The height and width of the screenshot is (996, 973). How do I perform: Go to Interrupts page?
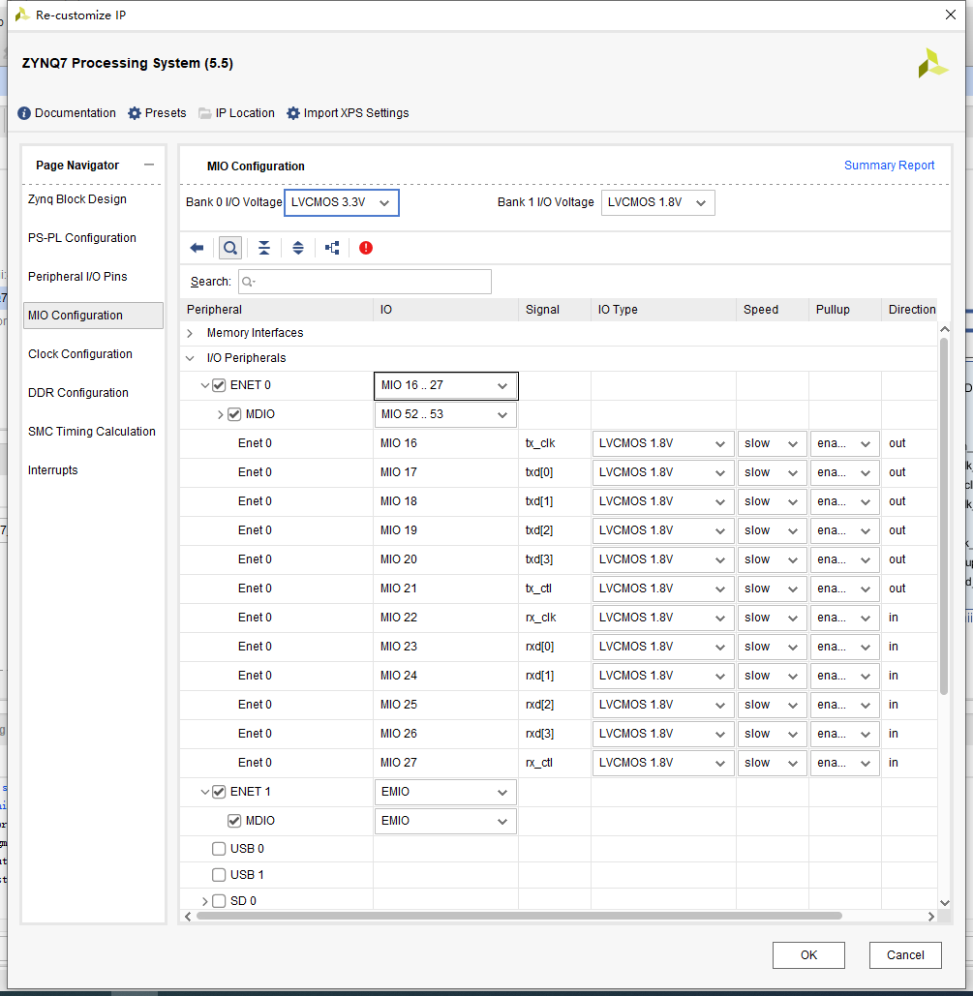[x=52, y=470]
